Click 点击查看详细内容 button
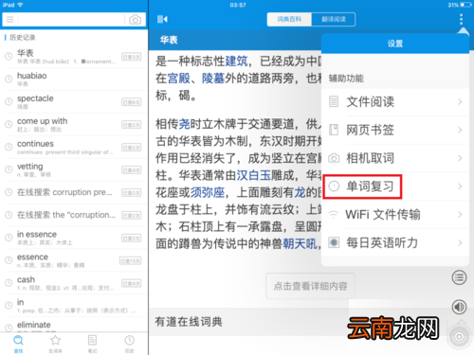The width and height of the screenshot is (474, 355). pyautogui.click(x=310, y=286)
